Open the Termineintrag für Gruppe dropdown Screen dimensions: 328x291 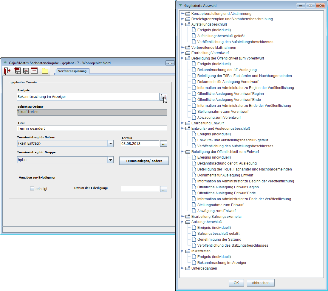tap(111, 160)
